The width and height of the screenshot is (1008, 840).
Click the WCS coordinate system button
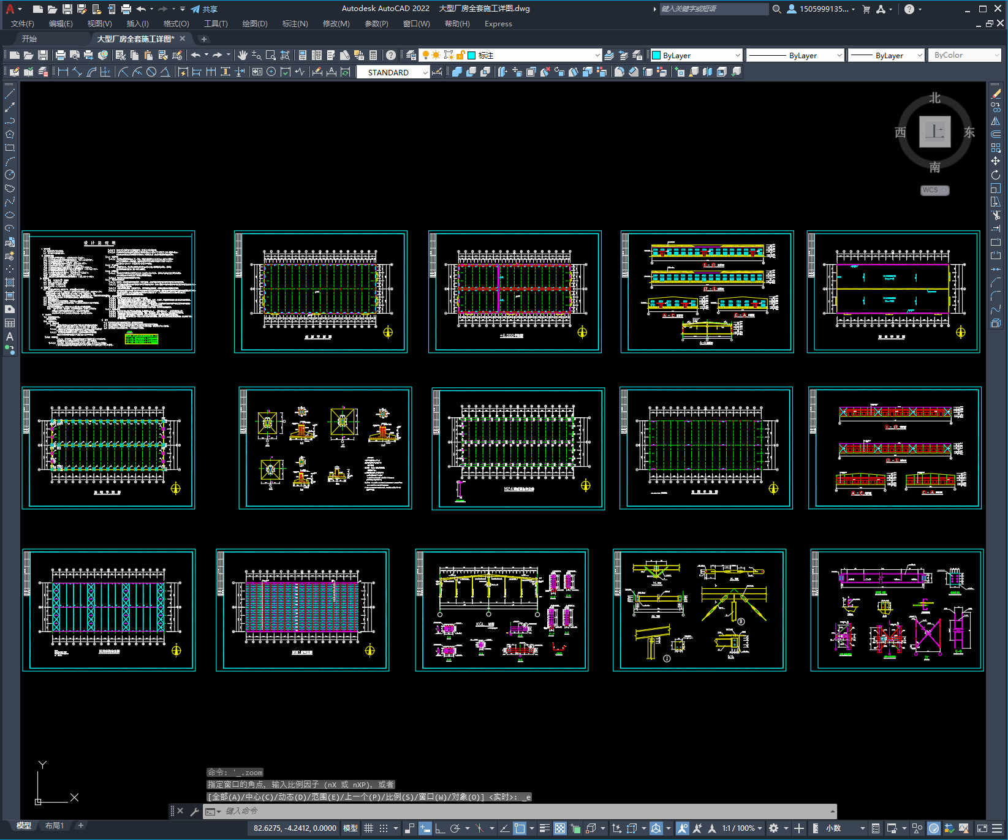[934, 191]
